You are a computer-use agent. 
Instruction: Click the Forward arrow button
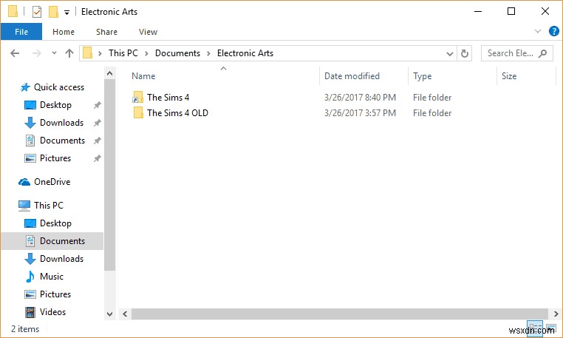pyautogui.click(x=37, y=53)
